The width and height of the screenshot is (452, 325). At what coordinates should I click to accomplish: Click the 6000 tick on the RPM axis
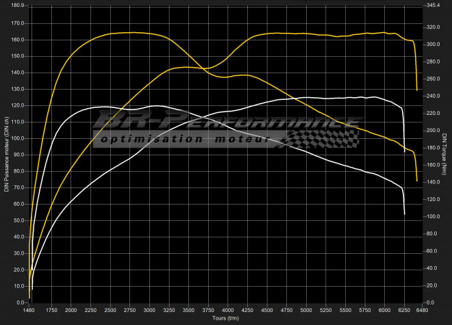pyautogui.click(x=384, y=310)
